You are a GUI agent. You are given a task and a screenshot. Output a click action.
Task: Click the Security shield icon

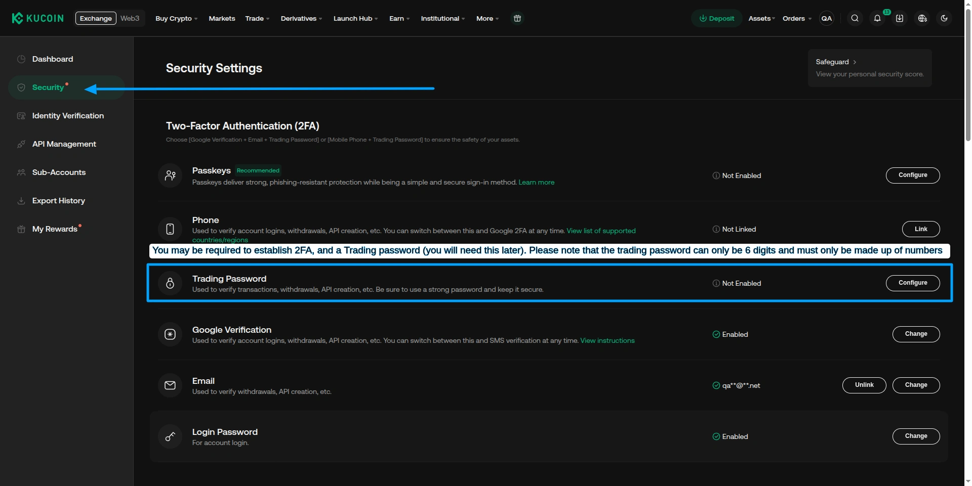(x=21, y=87)
